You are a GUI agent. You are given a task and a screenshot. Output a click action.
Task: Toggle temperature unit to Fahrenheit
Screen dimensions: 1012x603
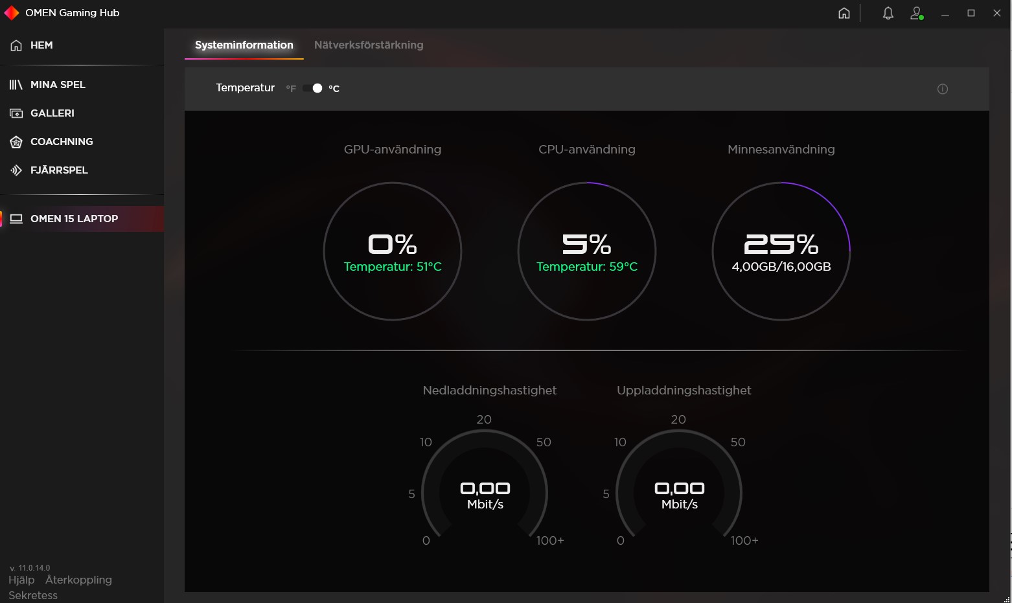click(x=290, y=88)
